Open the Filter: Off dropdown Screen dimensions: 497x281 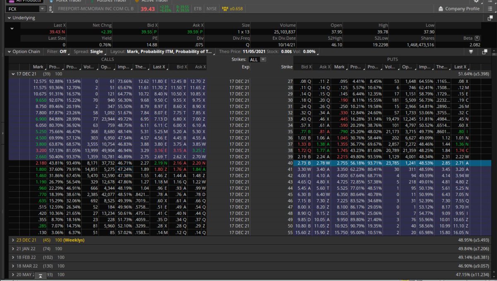[x=57, y=51]
